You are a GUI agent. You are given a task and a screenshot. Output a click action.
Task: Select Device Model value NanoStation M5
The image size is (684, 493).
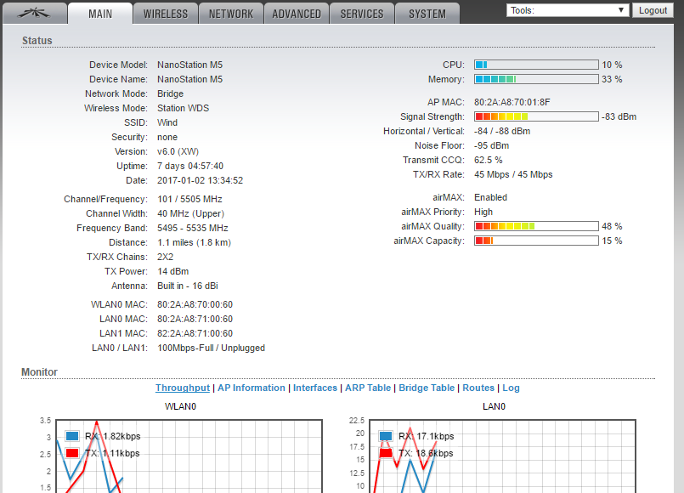point(189,65)
